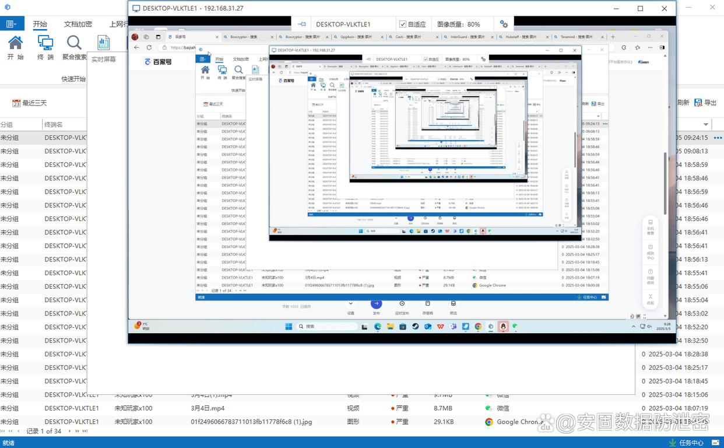This screenshot has width=724, height=448.
Task: Go to next record in pager
Action: coord(69,431)
